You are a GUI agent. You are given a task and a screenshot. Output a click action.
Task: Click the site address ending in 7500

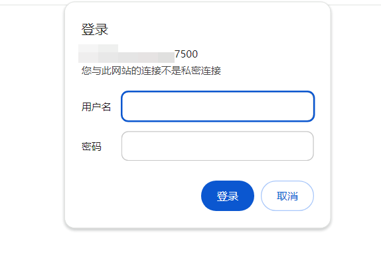(138, 54)
